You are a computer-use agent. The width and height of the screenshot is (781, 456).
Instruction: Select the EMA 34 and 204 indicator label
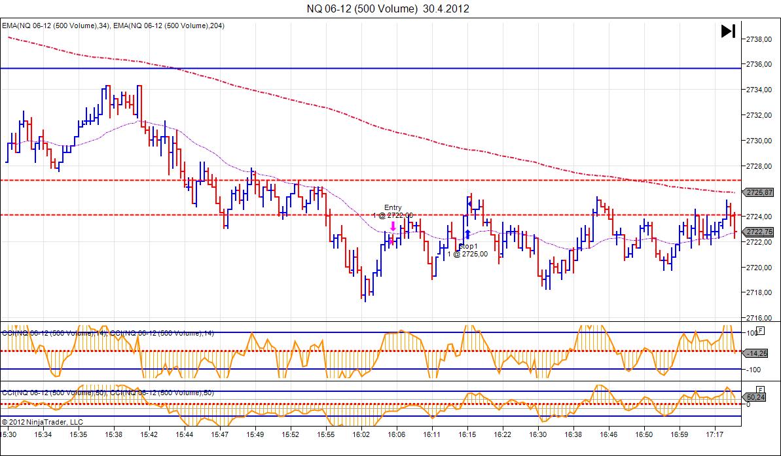[113, 26]
